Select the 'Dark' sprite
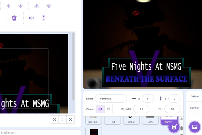The height and width of the screenshot is (135, 202). (150, 120)
